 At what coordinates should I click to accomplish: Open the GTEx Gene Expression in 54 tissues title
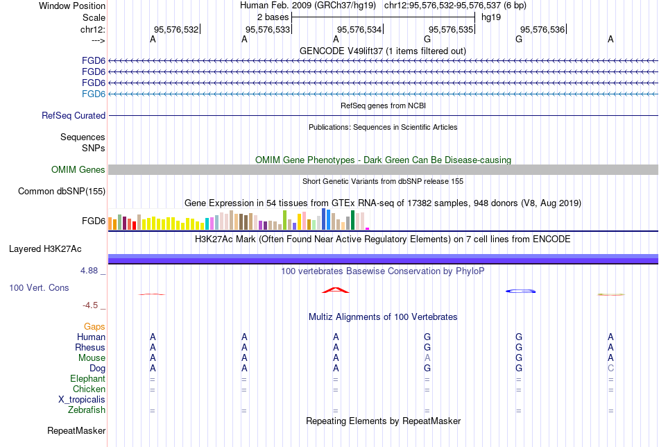click(383, 203)
